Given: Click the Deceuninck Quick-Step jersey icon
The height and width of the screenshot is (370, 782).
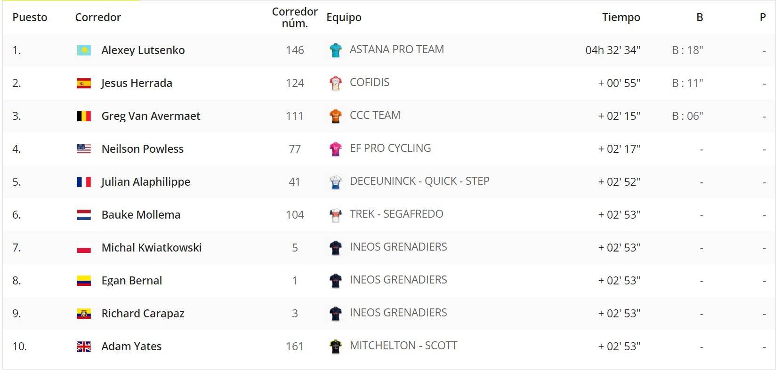Looking at the screenshot, I should (x=335, y=181).
